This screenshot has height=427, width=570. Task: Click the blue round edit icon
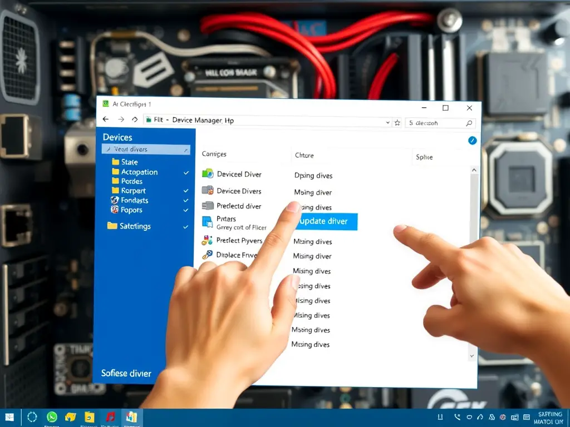pyautogui.click(x=472, y=141)
